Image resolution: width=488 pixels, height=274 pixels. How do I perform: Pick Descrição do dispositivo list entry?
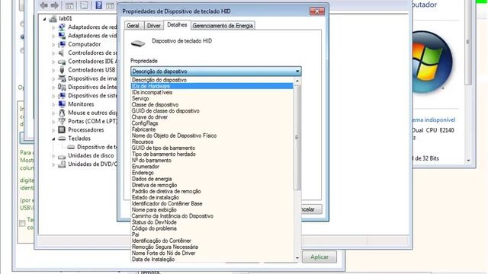tap(212, 80)
